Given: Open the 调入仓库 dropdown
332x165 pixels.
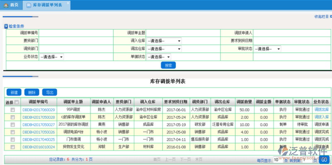Looking at the screenshot, I should click(164, 41).
